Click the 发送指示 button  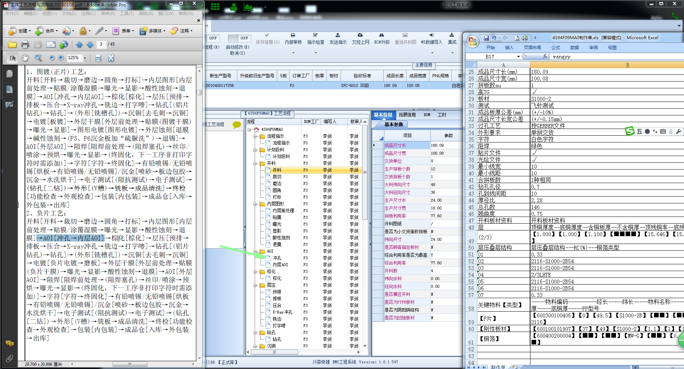pos(338,38)
